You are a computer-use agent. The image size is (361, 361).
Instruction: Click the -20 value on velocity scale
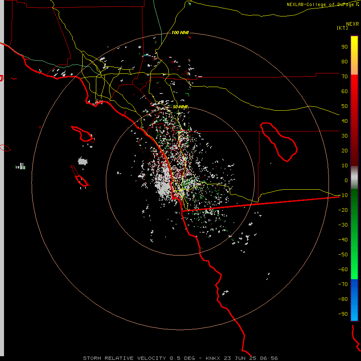(343, 210)
